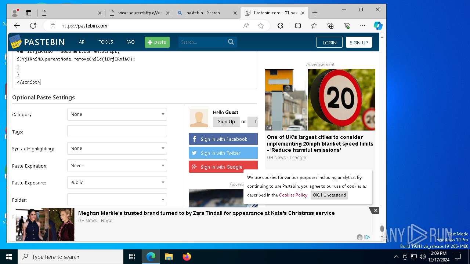Click the LOGIN button
The width and height of the screenshot is (470, 264).
(x=329, y=43)
